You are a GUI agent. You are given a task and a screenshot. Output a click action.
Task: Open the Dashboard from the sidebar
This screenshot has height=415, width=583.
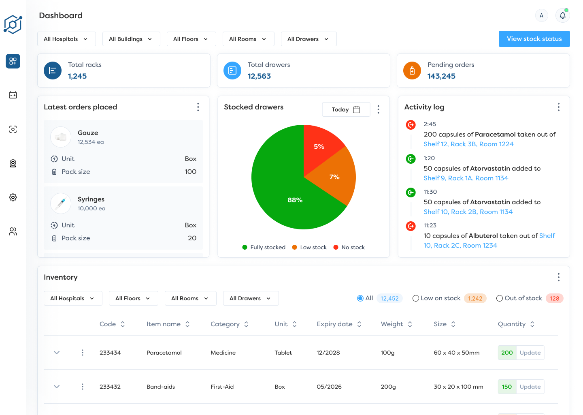13,61
